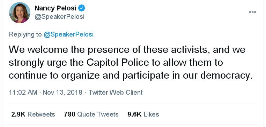Click the Replying to label text
Viewport: 266px width, 127px height.
(25, 34)
